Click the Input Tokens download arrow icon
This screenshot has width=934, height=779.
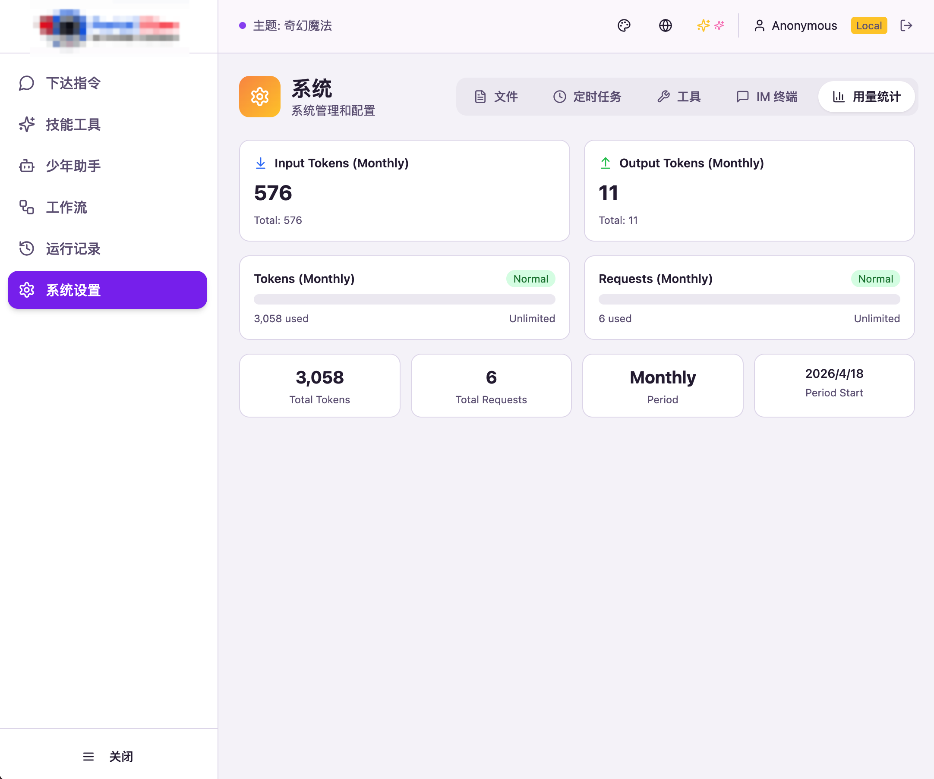[x=261, y=163]
